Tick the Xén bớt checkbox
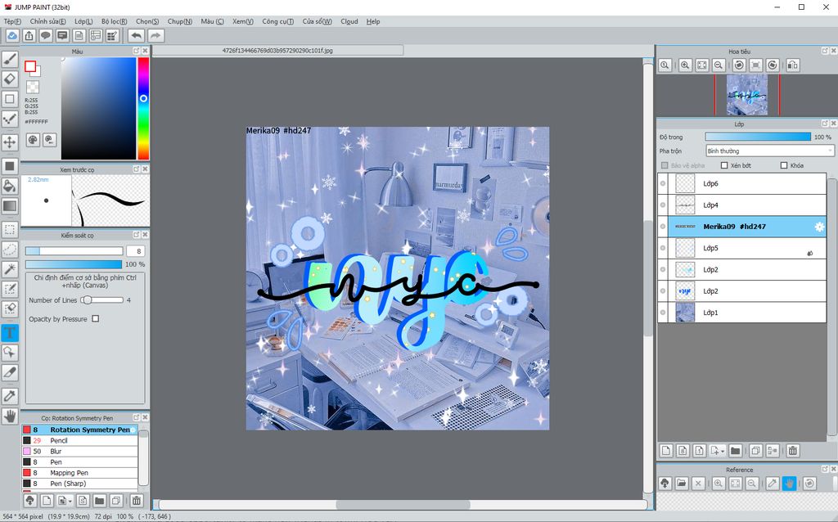Image resolution: width=838 pixels, height=522 pixels. point(724,165)
